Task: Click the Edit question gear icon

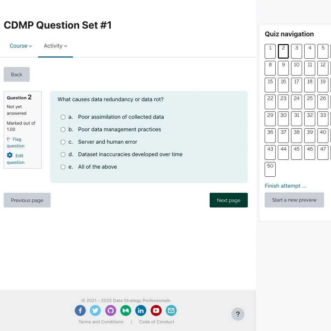Action: (10, 155)
